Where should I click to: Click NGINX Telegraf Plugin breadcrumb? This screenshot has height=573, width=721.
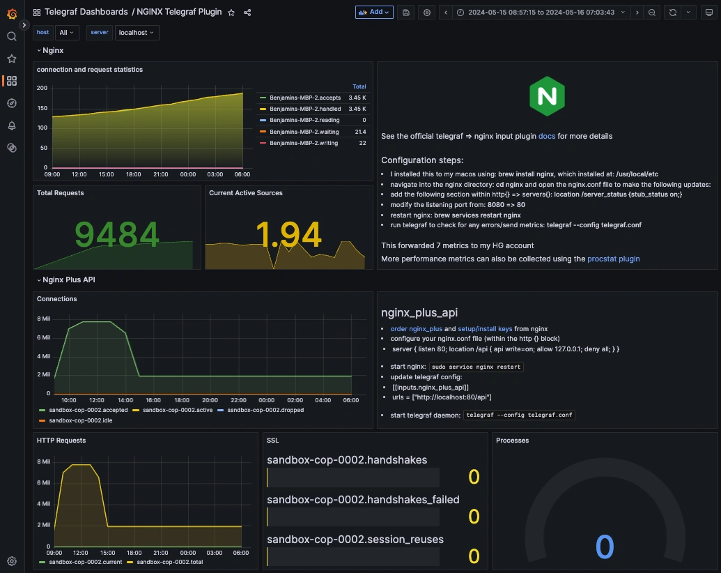[x=179, y=12]
